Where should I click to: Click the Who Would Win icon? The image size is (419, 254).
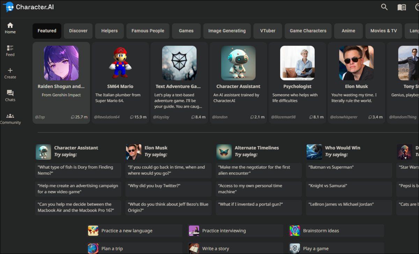pyautogui.click(x=314, y=152)
